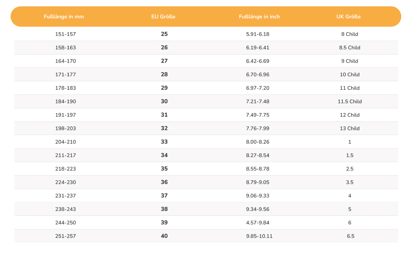Select the UK size 3.5 cell
Viewport: 411px width, 254px height.
pos(350,182)
